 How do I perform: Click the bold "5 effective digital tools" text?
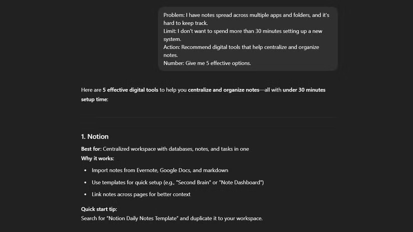pyautogui.click(x=130, y=90)
